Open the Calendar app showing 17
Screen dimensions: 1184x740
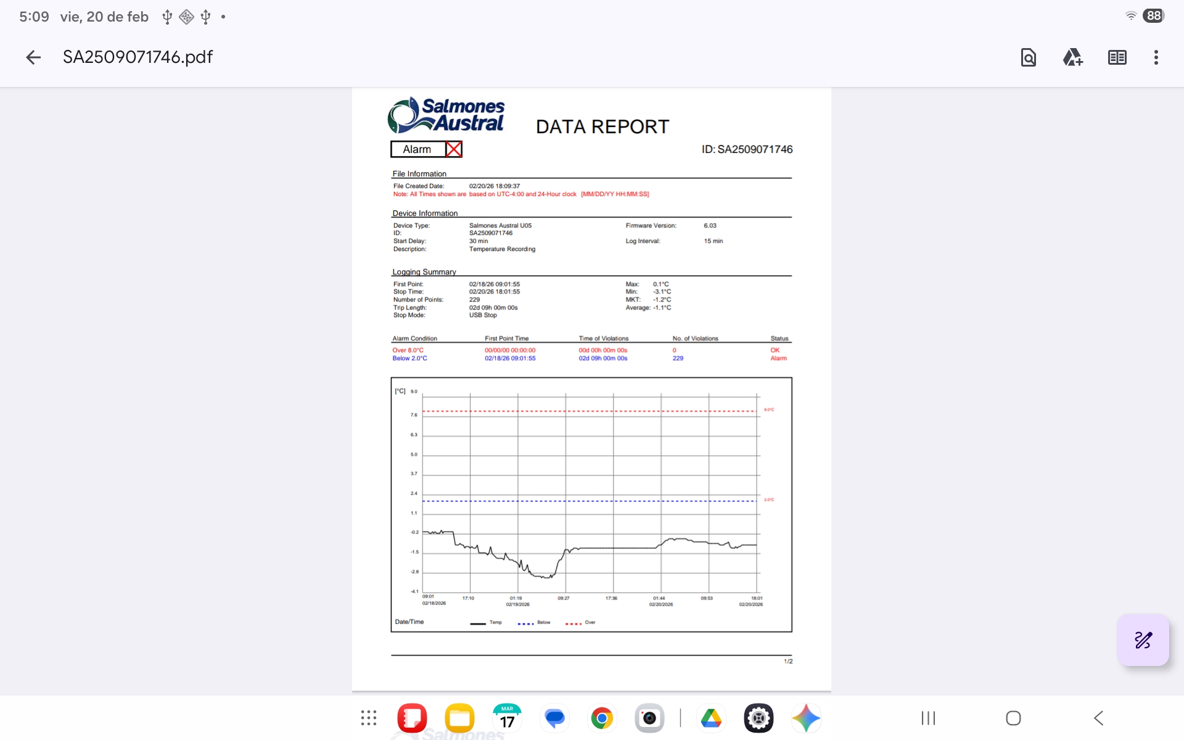507,718
